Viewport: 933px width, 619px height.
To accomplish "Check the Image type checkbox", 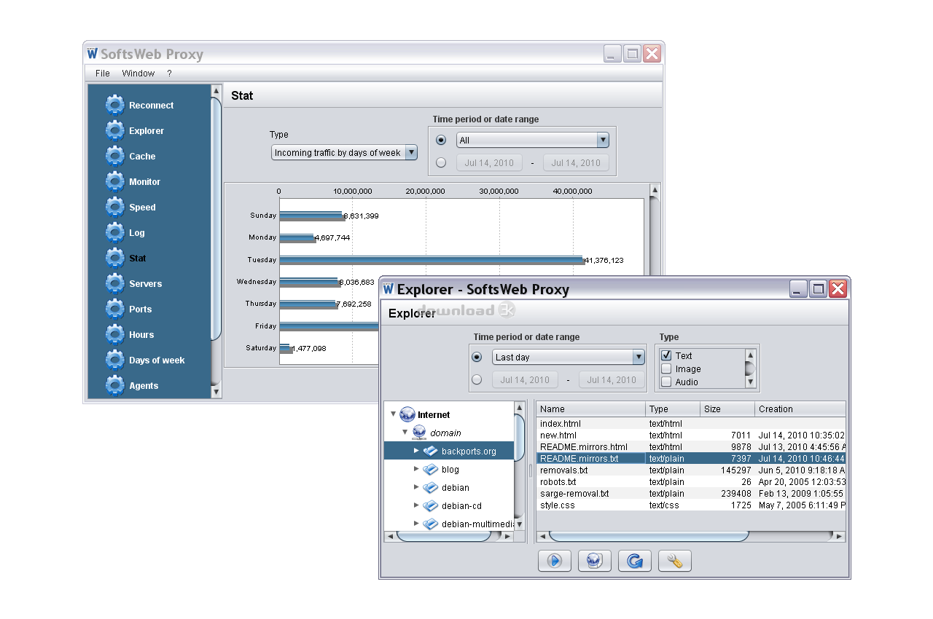I will [x=666, y=368].
